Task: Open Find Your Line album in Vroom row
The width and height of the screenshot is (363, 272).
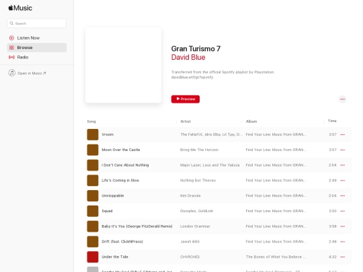Action: [x=276, y=134]
